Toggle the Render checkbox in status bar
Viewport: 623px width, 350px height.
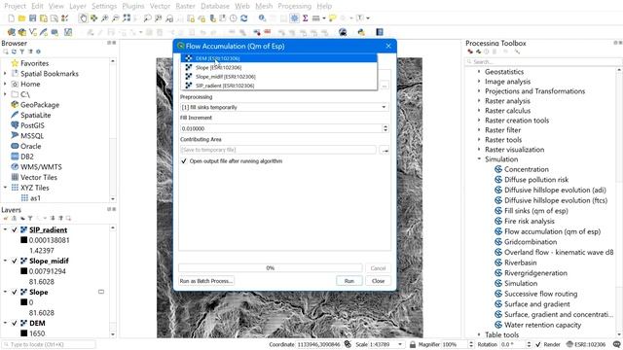(x=538, y=344)
